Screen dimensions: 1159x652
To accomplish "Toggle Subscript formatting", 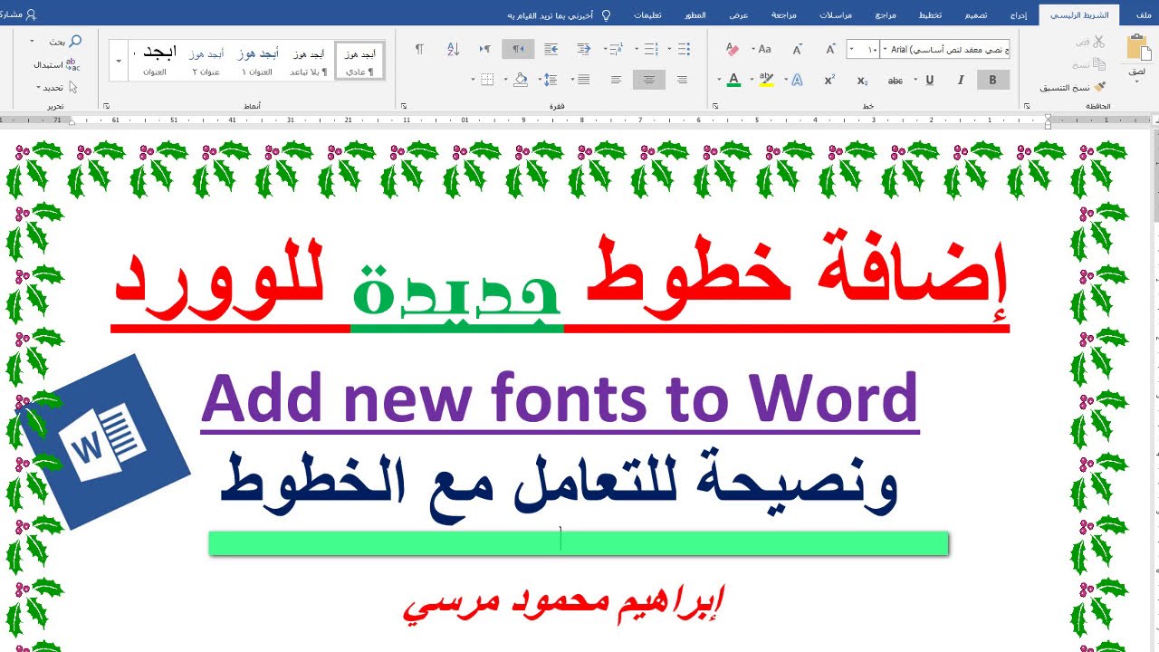I will (862, 80).
